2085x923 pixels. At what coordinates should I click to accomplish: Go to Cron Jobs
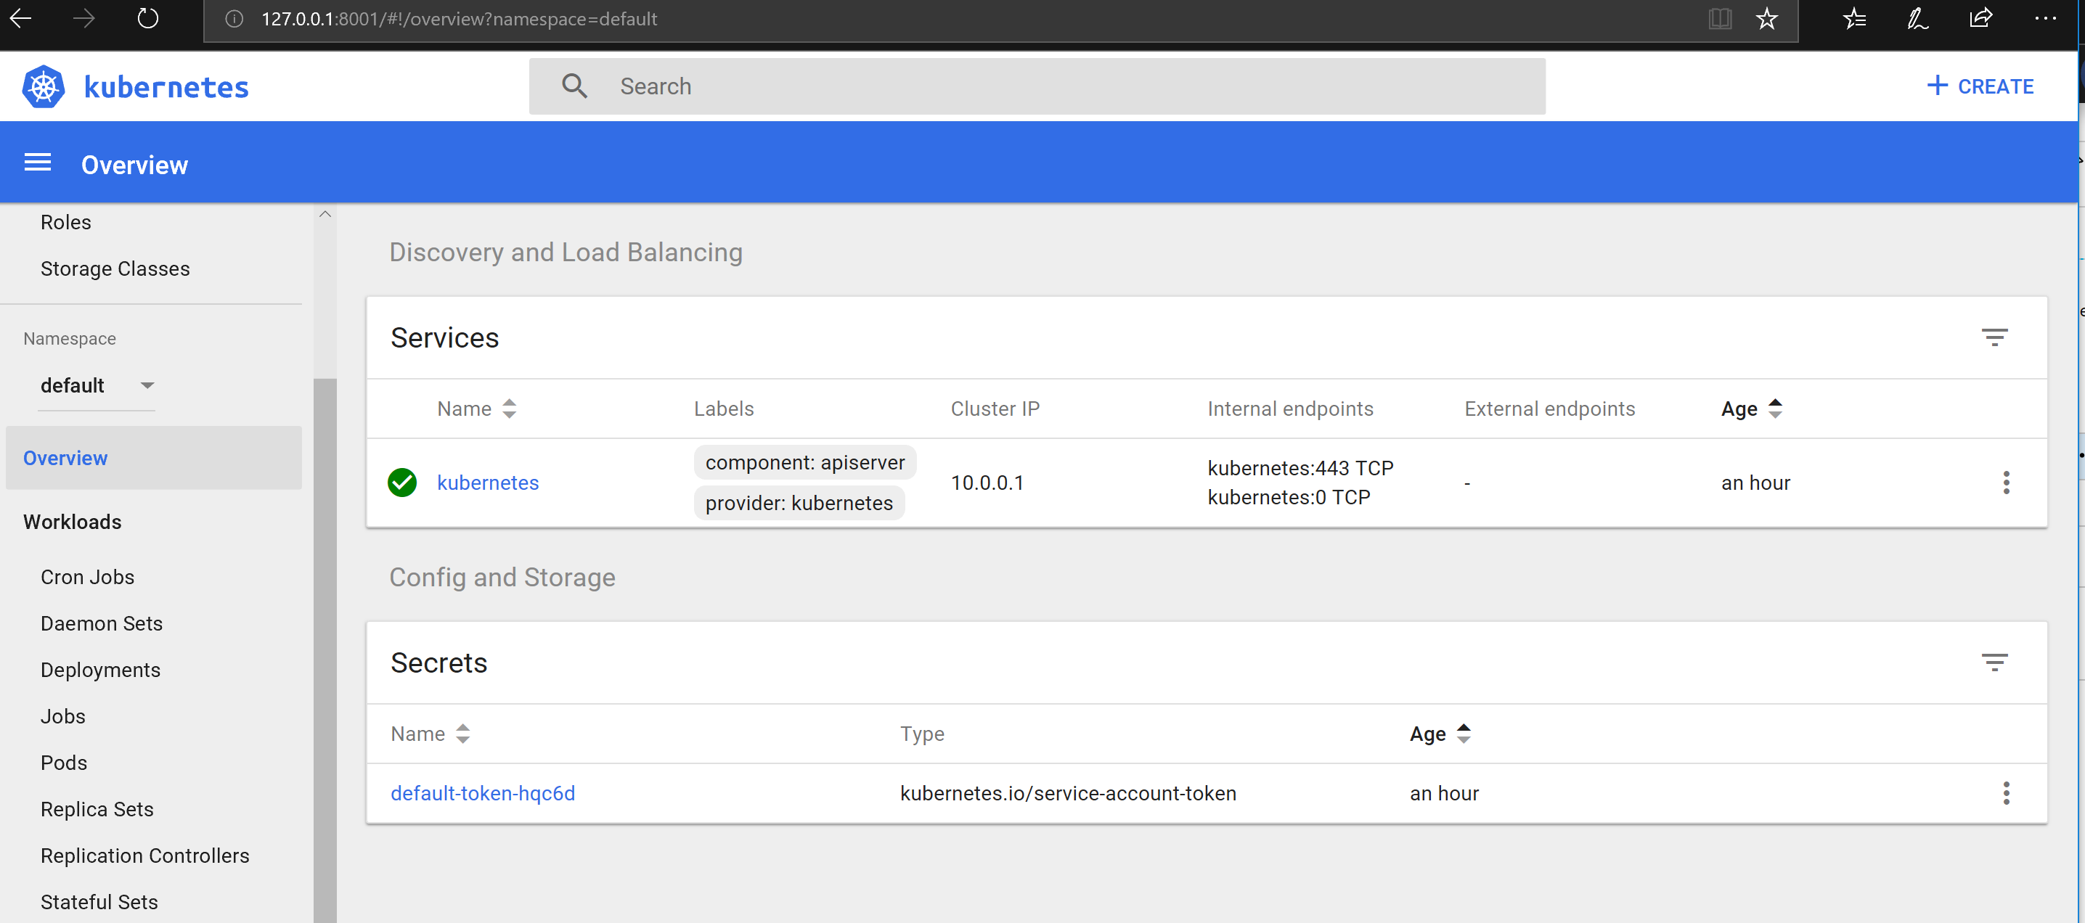tap(87, 577)
